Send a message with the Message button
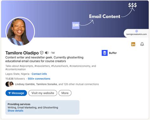 pyautogui.click(x=16, y=93)
